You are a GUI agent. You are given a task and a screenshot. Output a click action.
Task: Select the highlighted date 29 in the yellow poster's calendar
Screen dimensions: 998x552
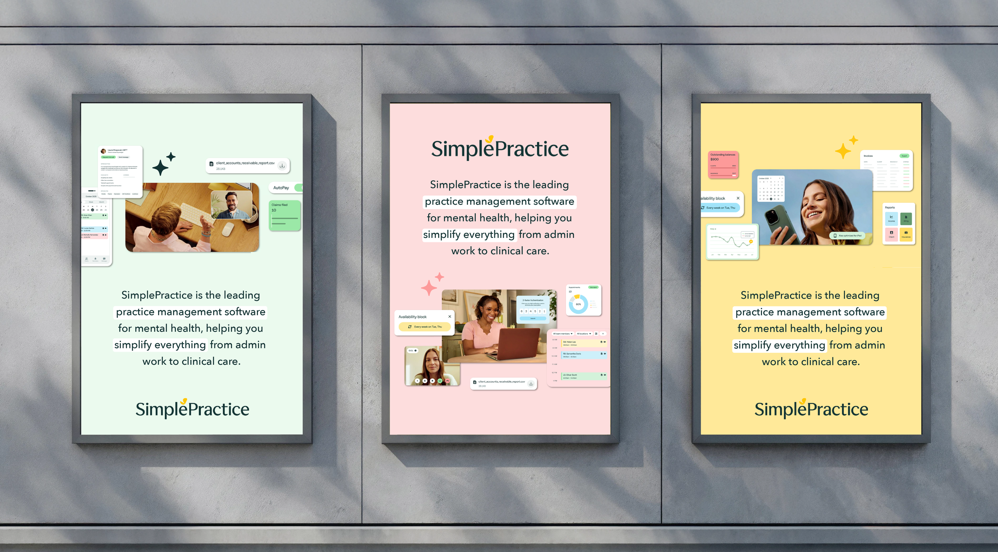coord(771,198)
